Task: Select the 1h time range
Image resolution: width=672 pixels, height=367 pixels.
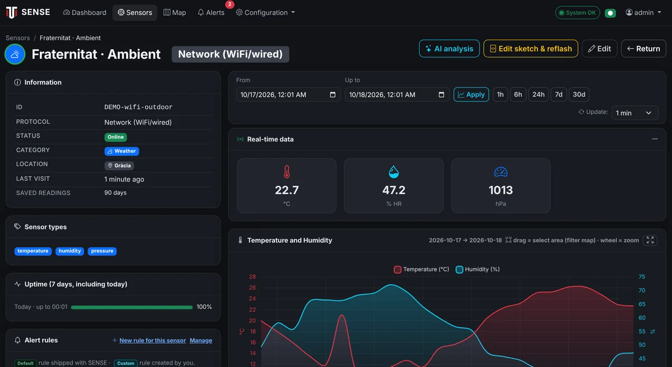Action: (x=500, y=95)
